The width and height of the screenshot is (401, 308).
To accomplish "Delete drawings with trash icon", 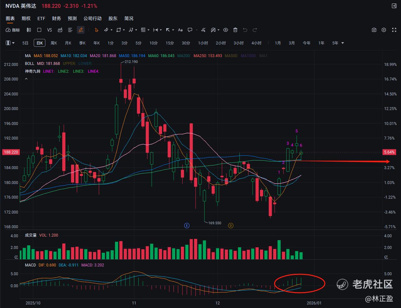I will point(235,30).
